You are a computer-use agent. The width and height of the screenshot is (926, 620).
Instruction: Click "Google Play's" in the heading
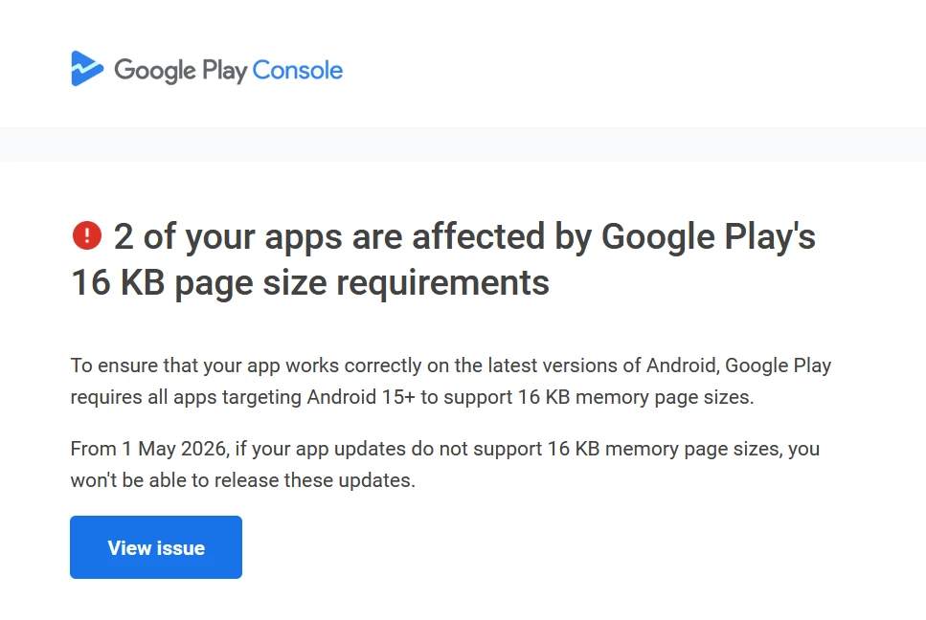(709, 237)
